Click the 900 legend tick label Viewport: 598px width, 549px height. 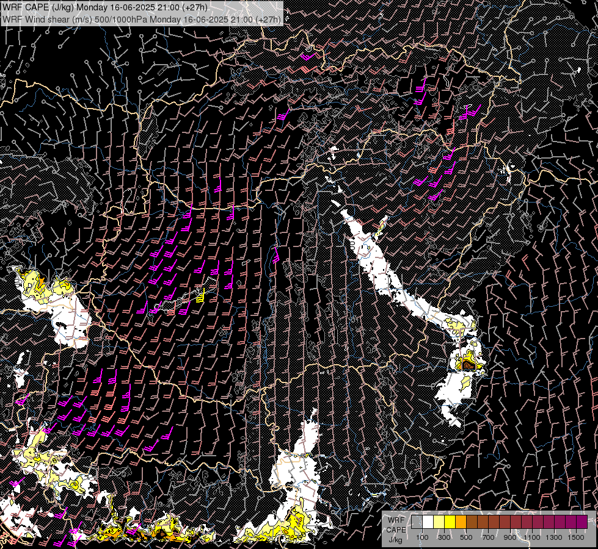(x=510, y=537)
